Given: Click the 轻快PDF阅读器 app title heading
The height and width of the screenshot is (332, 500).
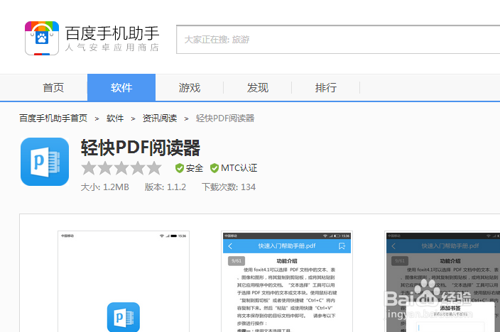Looking at the screenshot, I should 141,148.
